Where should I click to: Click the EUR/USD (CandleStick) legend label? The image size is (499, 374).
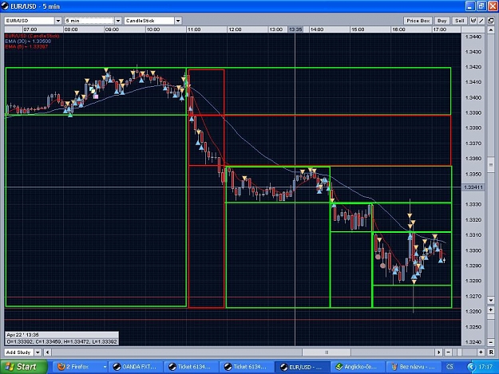pos(32,36)
